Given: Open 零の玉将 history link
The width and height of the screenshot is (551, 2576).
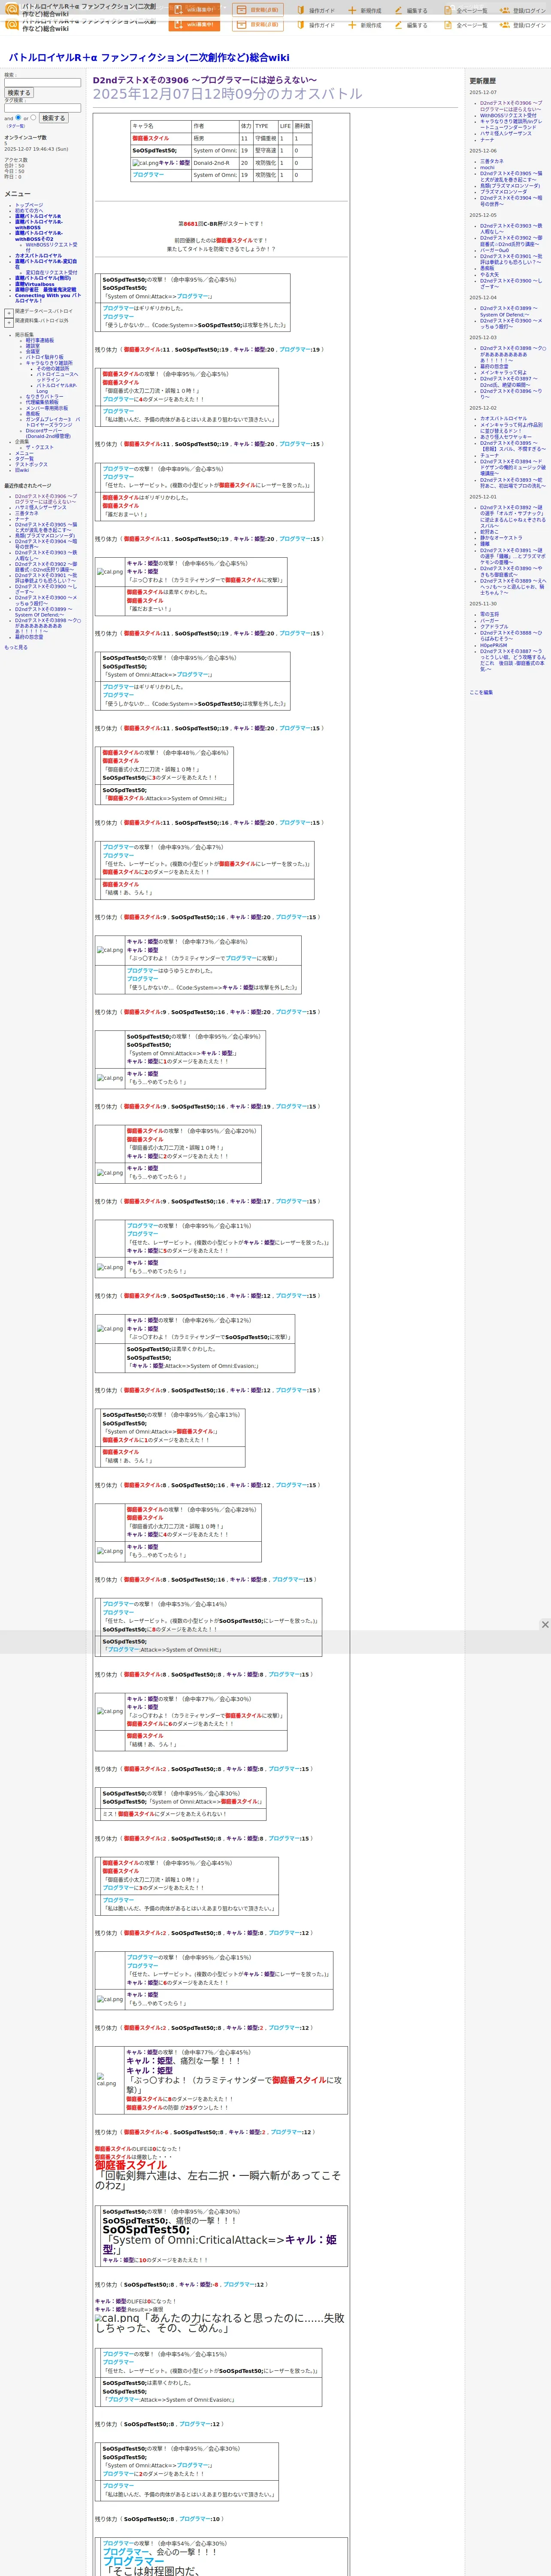Looking at the screenshot, I should coord(489,614).
